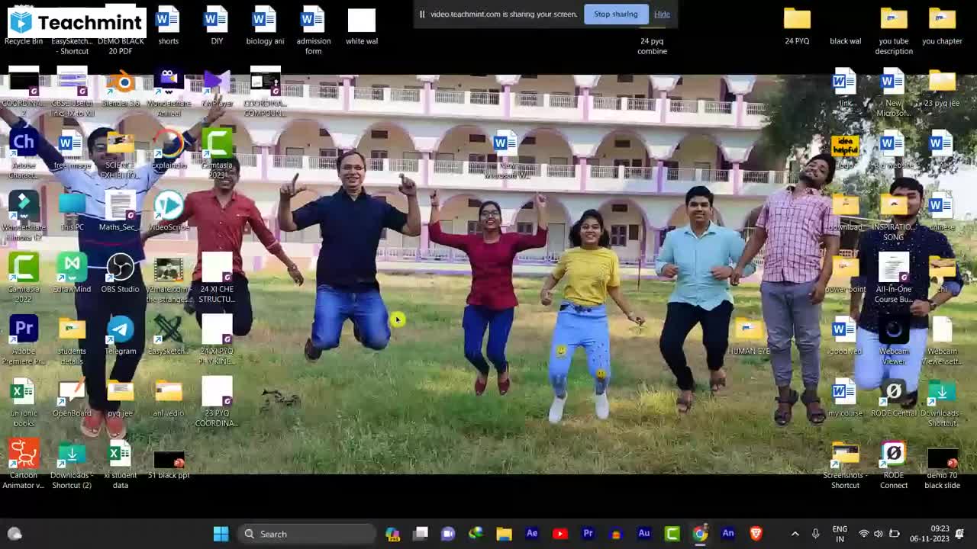Image resolution: width=977 pixels, height=549 pixels.
Task: Open the Camtasia 2023 desktop shortcut
Action: (x=217, y=146)
